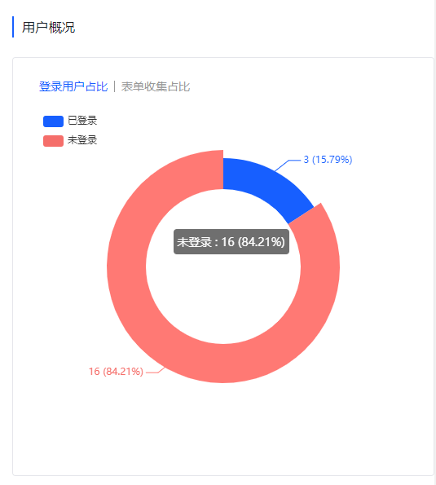Click the red 未登录 legend swatch

[x=53, y=141]
